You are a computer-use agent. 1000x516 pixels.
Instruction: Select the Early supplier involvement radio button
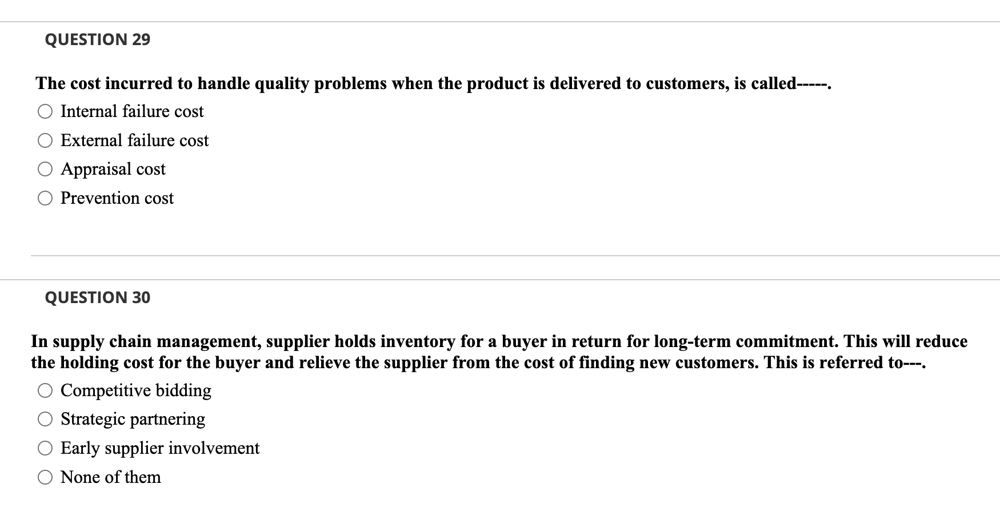pos(45,449)
